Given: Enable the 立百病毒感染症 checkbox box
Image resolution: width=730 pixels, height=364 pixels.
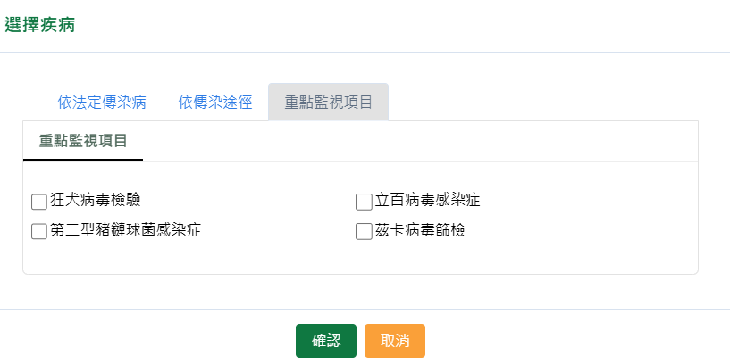Looking at the screenshot, I should 363,201.
